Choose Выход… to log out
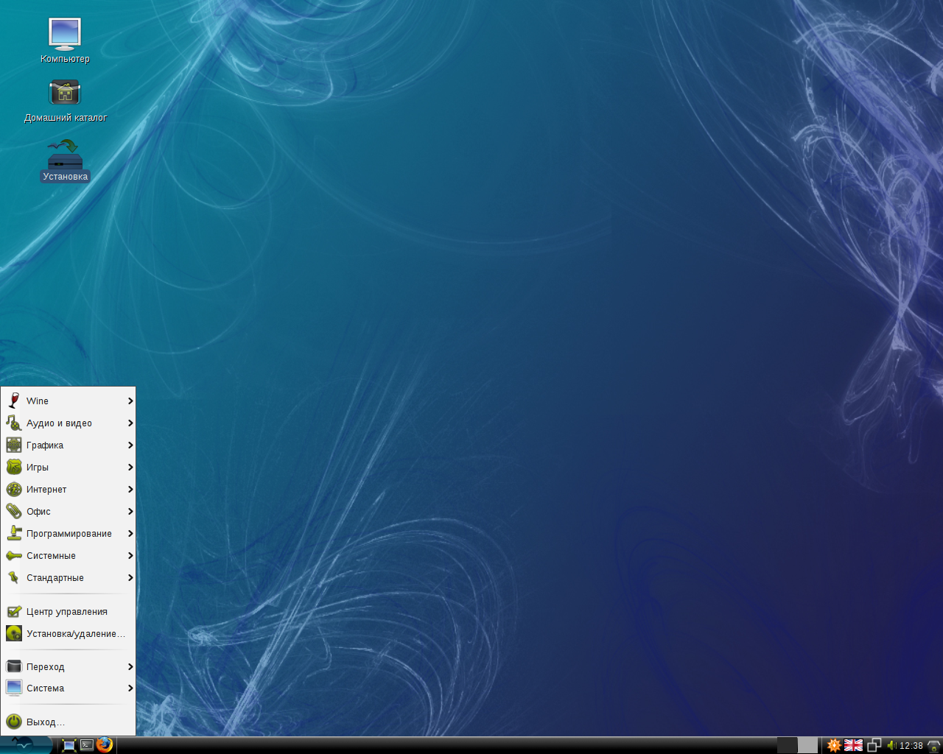This screenshot has height=754, width=943. coord(69,722)
